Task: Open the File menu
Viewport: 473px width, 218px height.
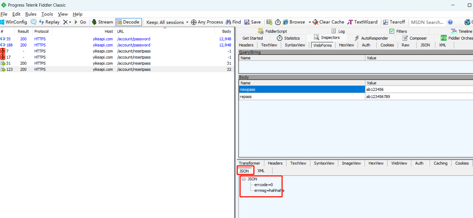Action: [4, 14]
